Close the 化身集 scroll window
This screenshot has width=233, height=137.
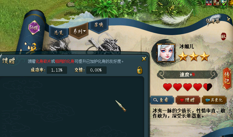click(228, 19)
